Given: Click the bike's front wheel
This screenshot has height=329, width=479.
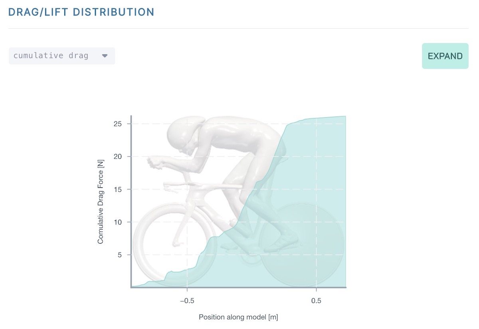Looking at the screenshot, I should pos(174,244).
